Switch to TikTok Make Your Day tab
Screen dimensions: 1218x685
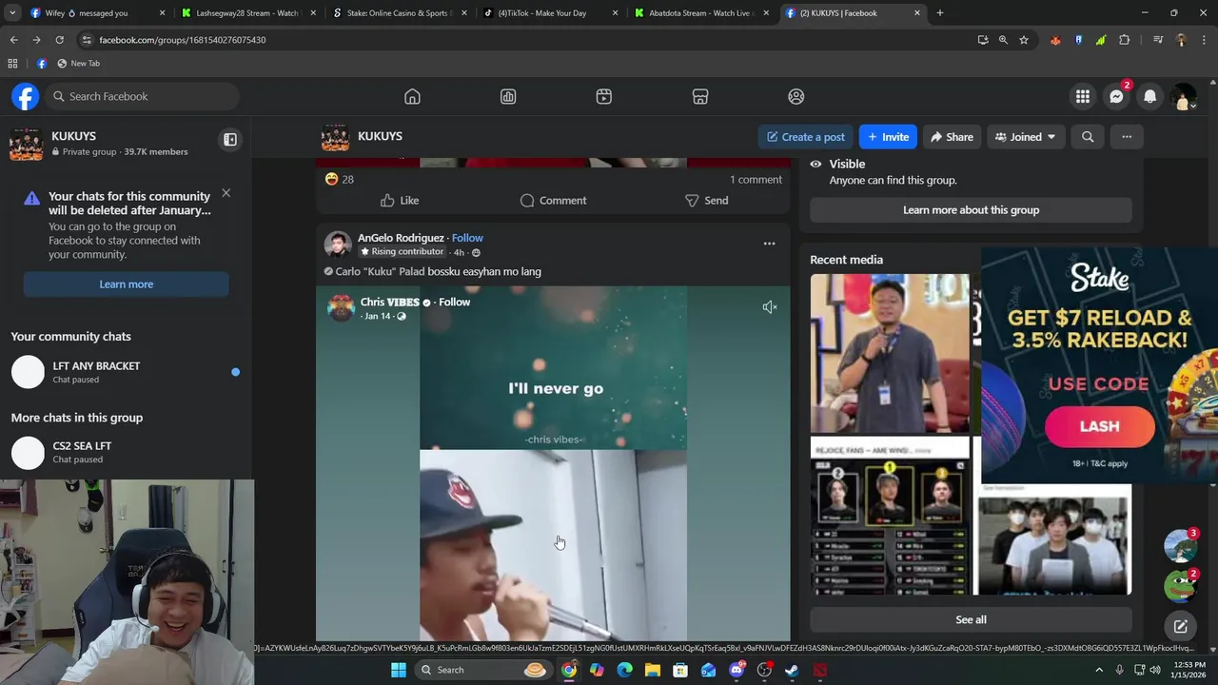pos(551,13)
